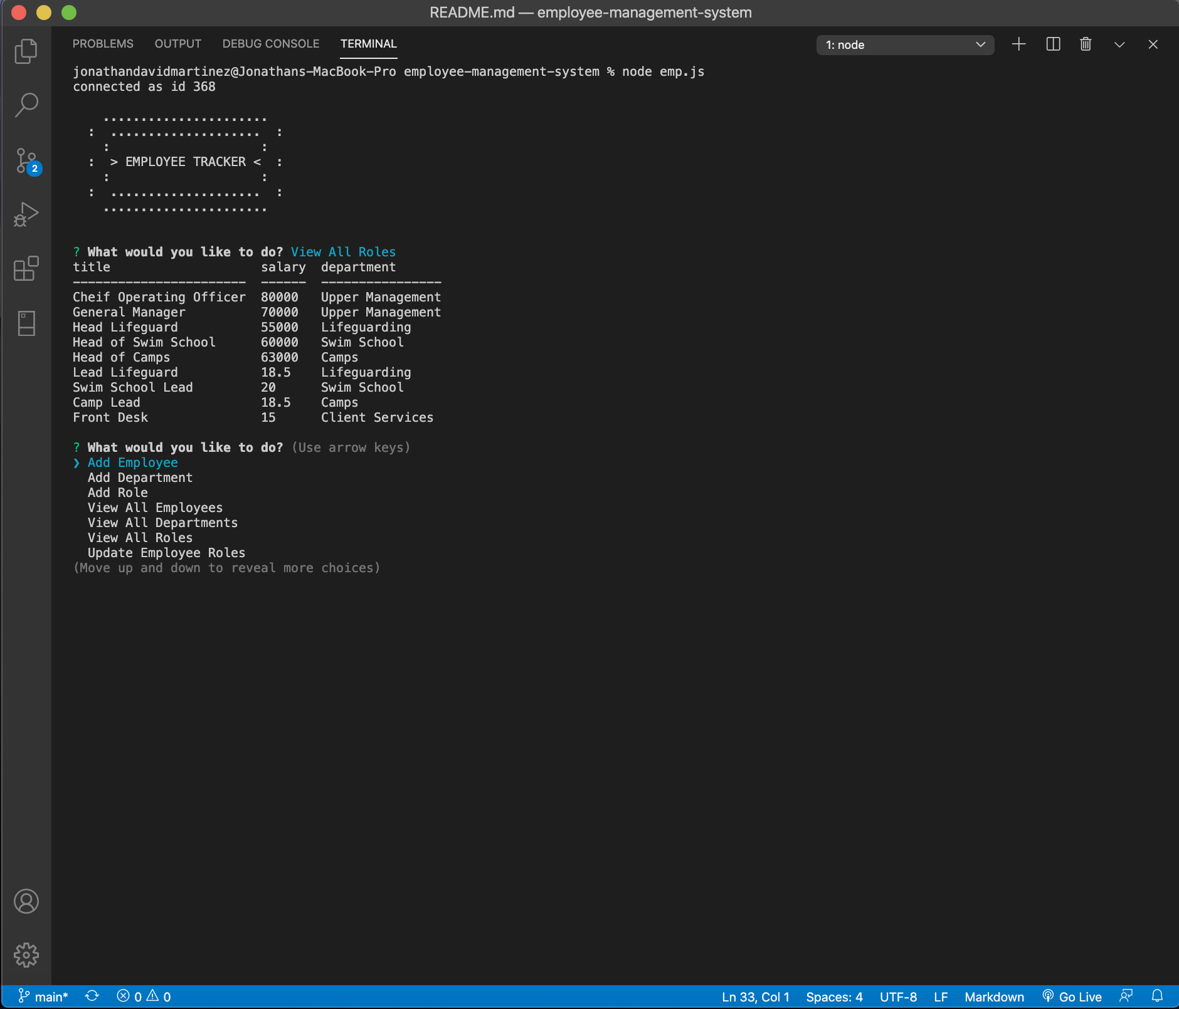The height and width of the screenshot is (1009, 1179).
Task: Switch to the PROBLEMS tab
Action: 103,44
